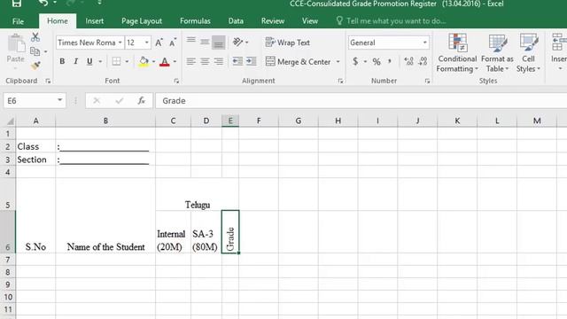Open the Orientation text rotation tool
The width and height of the screenshot is (567, 319).
tap(237, 43)
